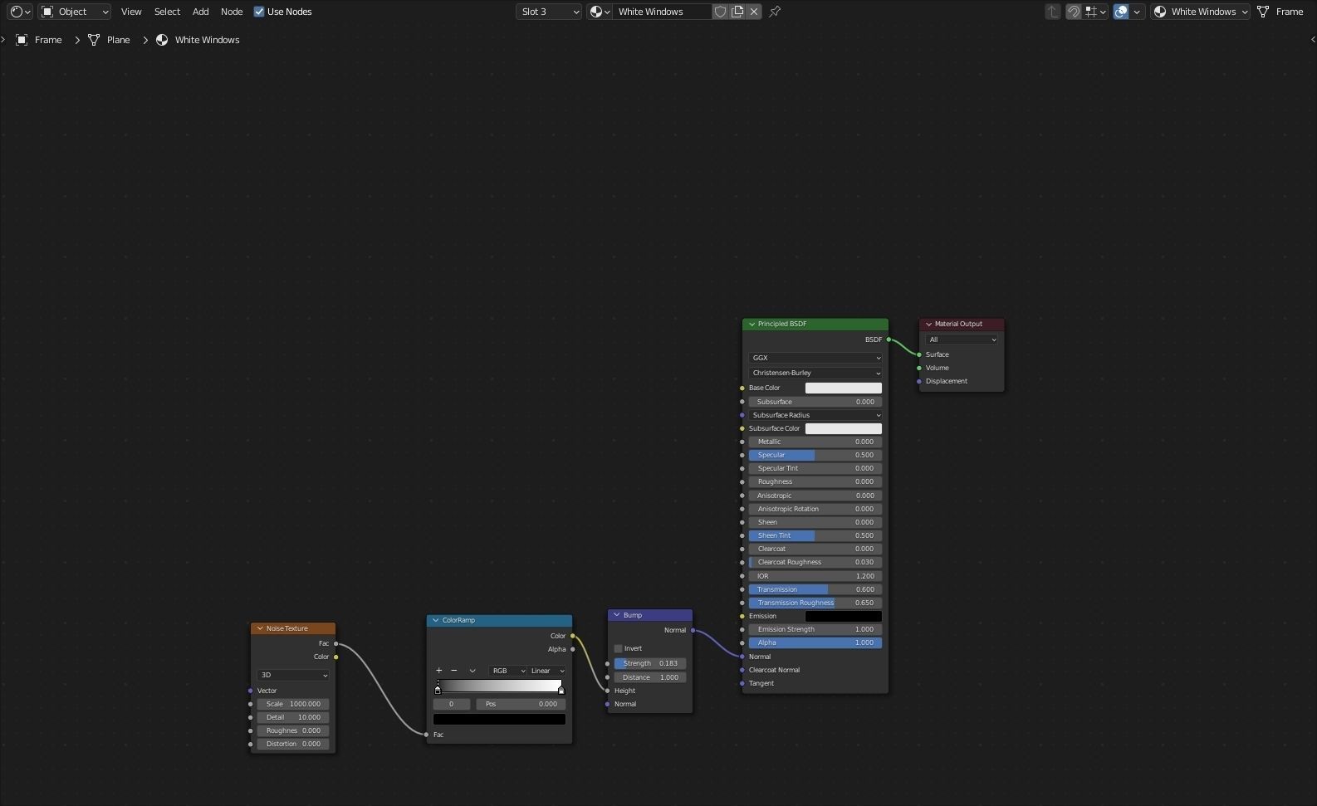Screen dimensions: 1317x806
Task: Add a color stop with plus icon
Action: pos(438,671)
